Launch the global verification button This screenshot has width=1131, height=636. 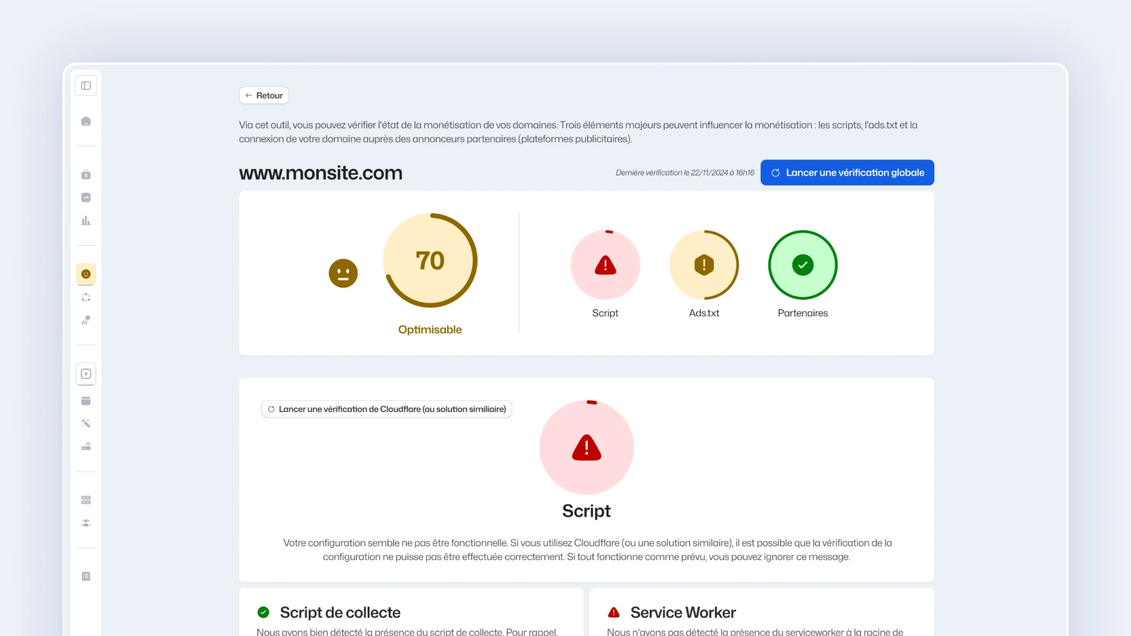[847, 173]
